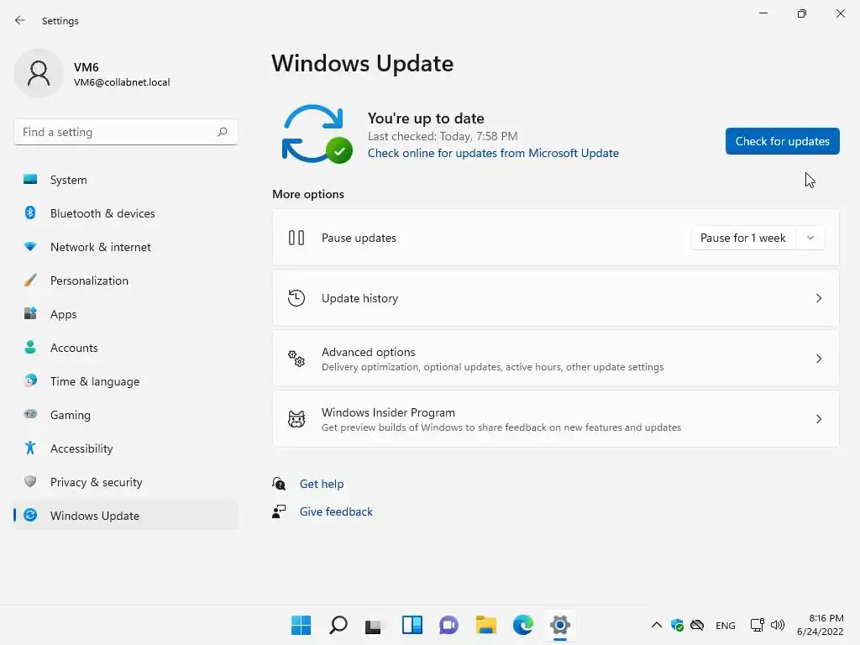Click the search magnifier in Find a setting
Screen dimensions: 860x645
tap(222, 132)
